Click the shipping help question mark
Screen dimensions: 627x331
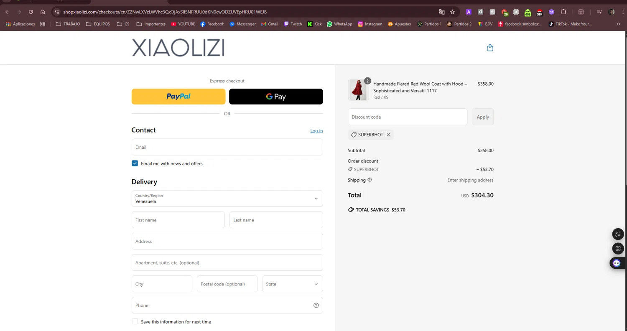coord(370,180)
